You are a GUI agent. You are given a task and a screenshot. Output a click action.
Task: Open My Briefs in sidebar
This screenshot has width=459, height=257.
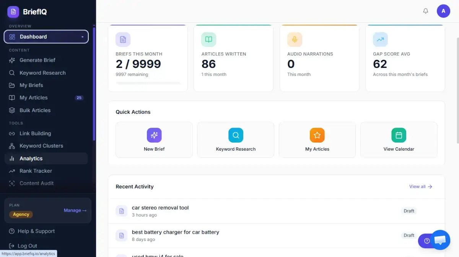46,85
